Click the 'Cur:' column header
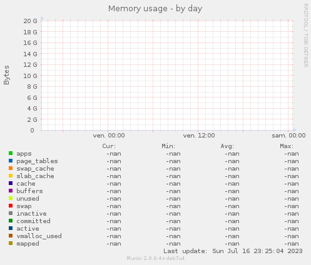311x265 pixels. click(x=109, y=146)
